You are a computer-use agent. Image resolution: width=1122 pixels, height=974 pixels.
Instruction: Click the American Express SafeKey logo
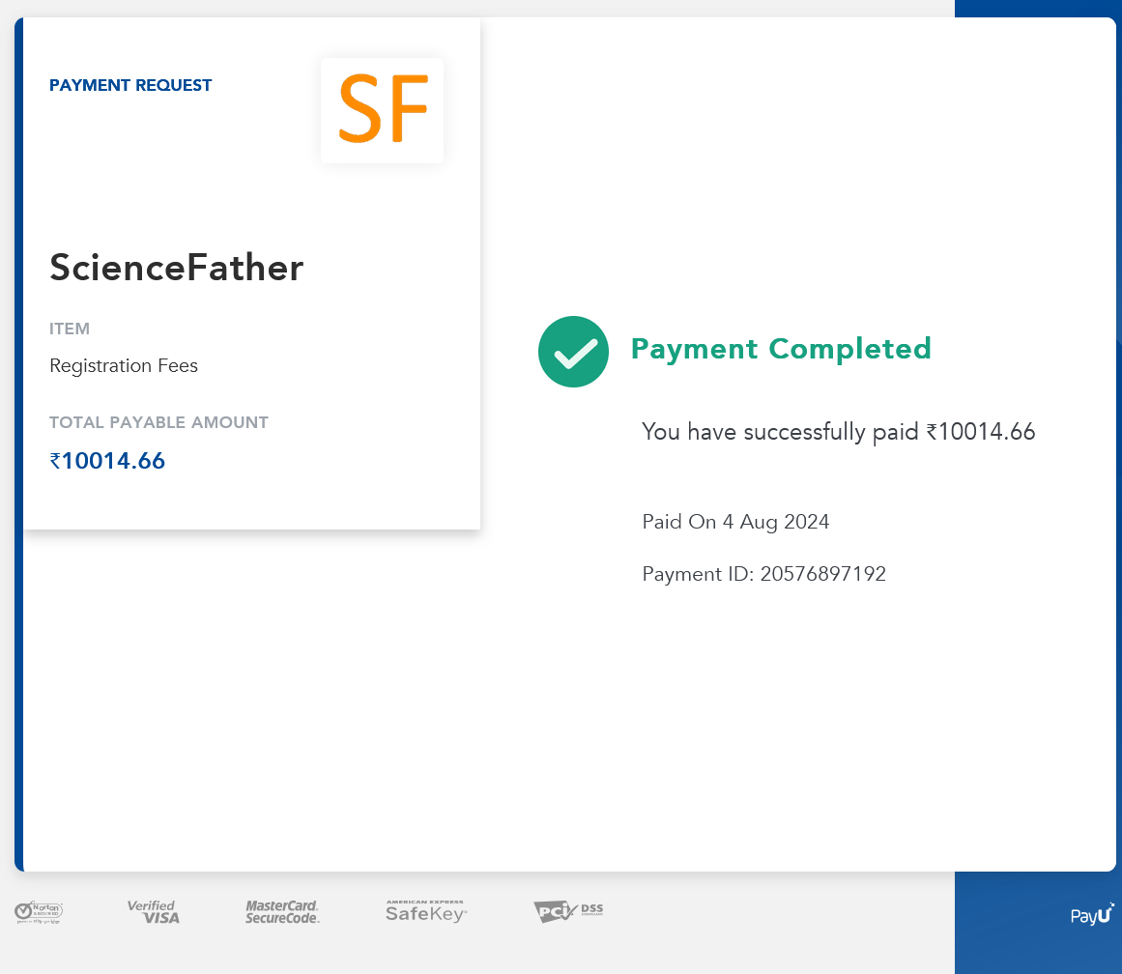pyautogui.click(x=425, y=911)
